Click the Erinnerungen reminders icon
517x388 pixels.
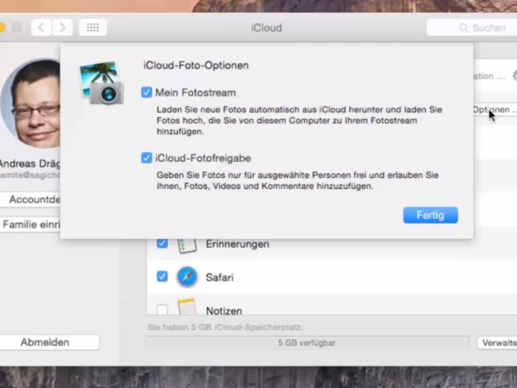tap(187, 246)
